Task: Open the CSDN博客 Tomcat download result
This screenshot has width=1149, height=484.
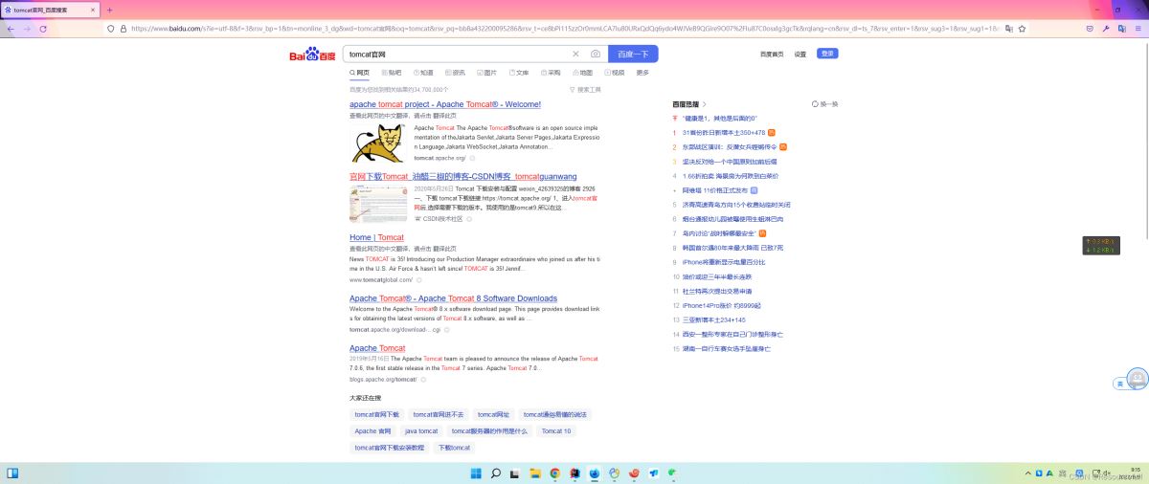Action: pyautogui.click(x=463, y=177)
